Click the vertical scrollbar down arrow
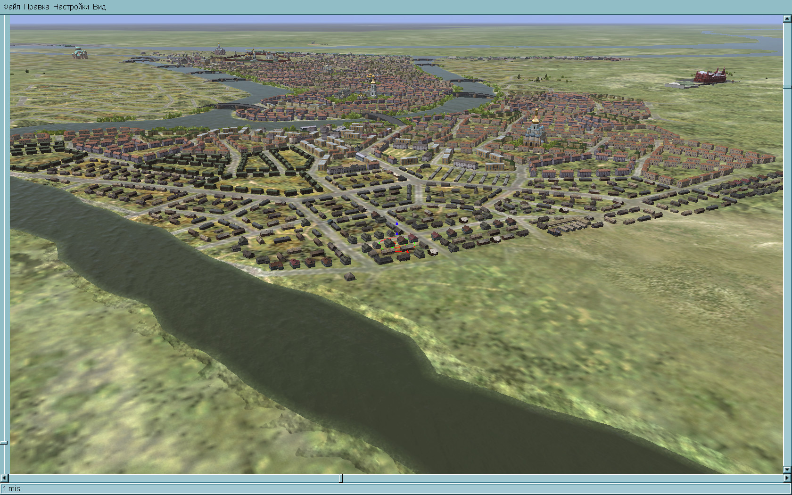 tap(787, 470)
